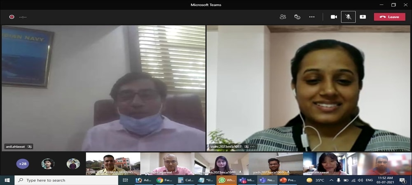Open the chat and reactions icon
The width and height of the screenshot is (412, 185).
coord(297,17)
